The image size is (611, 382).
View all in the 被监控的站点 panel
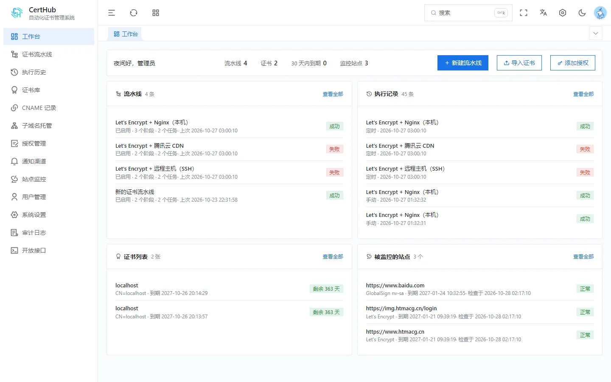(x=583, y=257)
